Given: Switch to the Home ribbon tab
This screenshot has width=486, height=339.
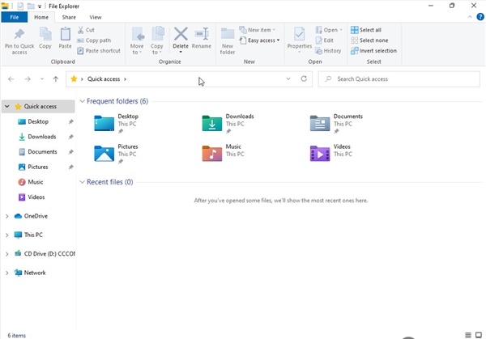Looking at the screenshot, I should coord(41,17).
